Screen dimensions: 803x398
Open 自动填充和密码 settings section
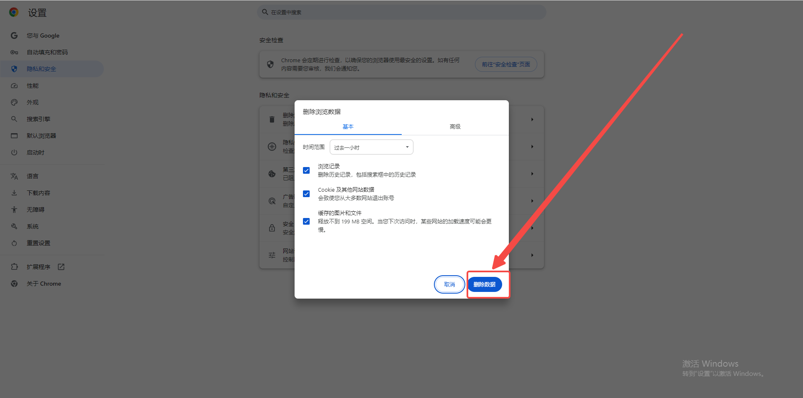click(x=52, y=52)
